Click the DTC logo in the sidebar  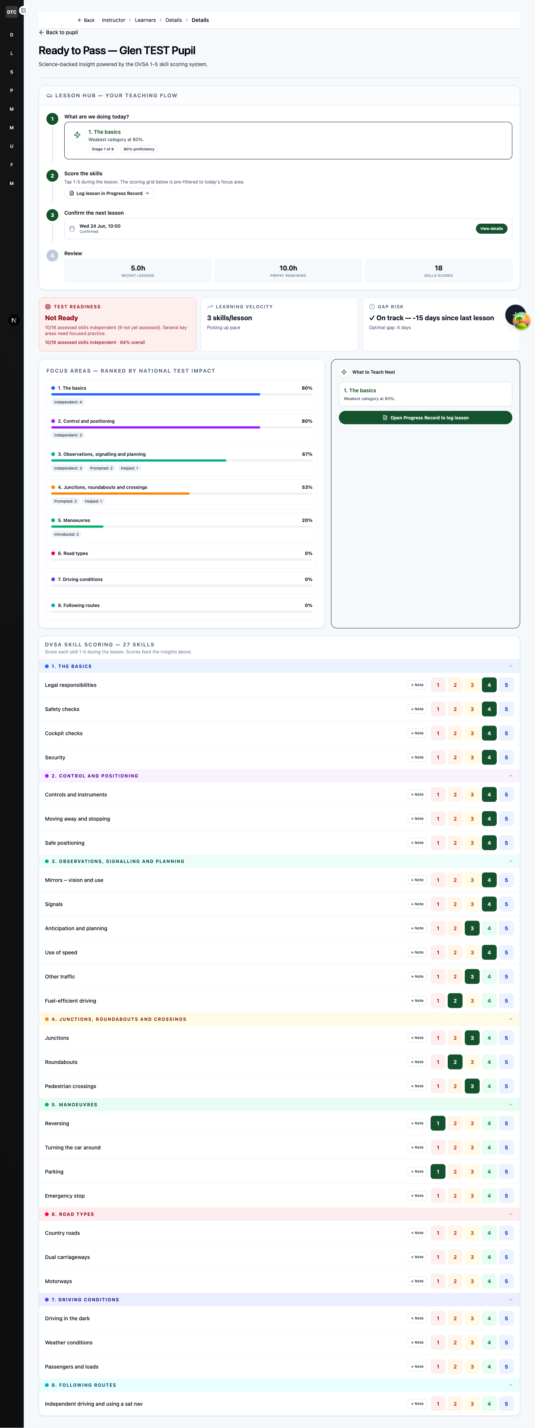(x=11, y=12)
